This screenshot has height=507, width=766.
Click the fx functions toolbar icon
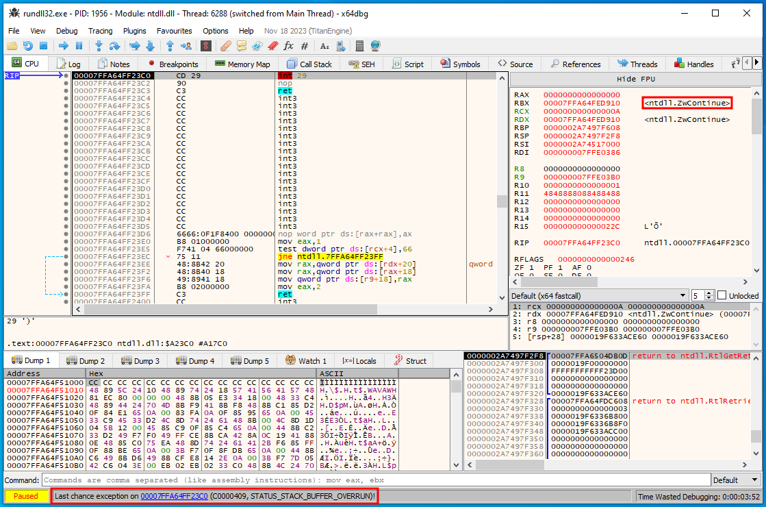[288, 46]
